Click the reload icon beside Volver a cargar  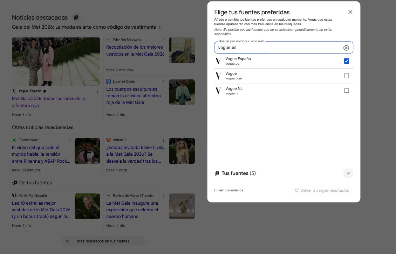tap(297, 190)
